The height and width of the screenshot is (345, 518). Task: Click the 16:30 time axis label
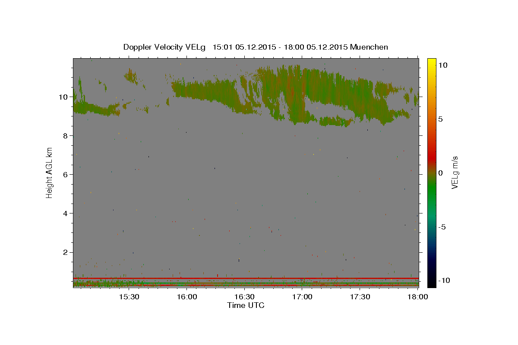point(245,297)
